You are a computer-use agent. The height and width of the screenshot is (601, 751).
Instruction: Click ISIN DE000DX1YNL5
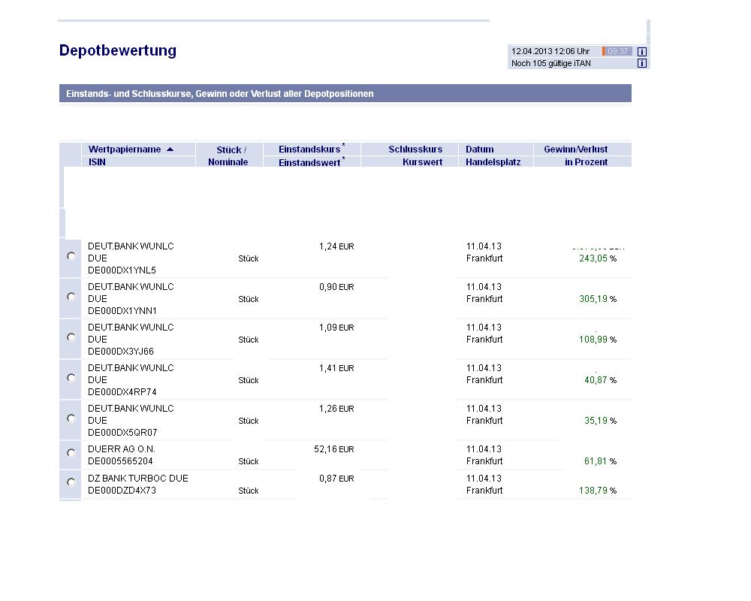122,270
